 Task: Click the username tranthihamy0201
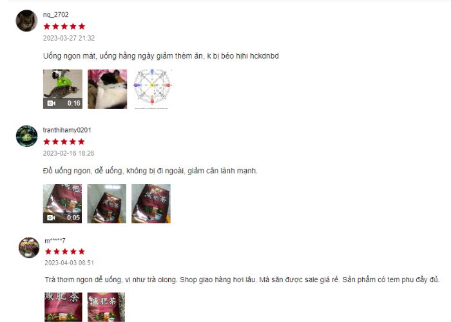pos(67,130)
